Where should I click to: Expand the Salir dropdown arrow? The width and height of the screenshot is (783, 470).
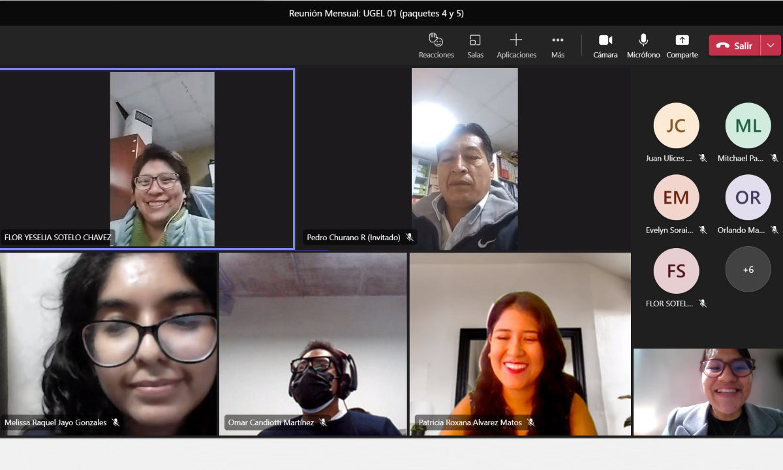pos(771,45)
